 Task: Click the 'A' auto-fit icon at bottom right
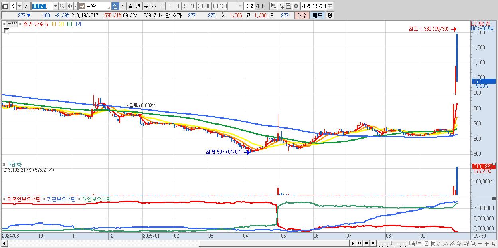(494, 244)
